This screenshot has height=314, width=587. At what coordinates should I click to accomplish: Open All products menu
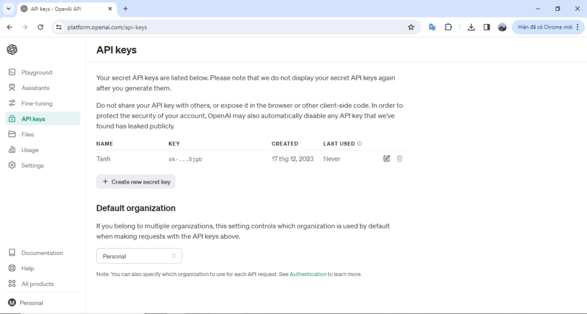point(37,284)
